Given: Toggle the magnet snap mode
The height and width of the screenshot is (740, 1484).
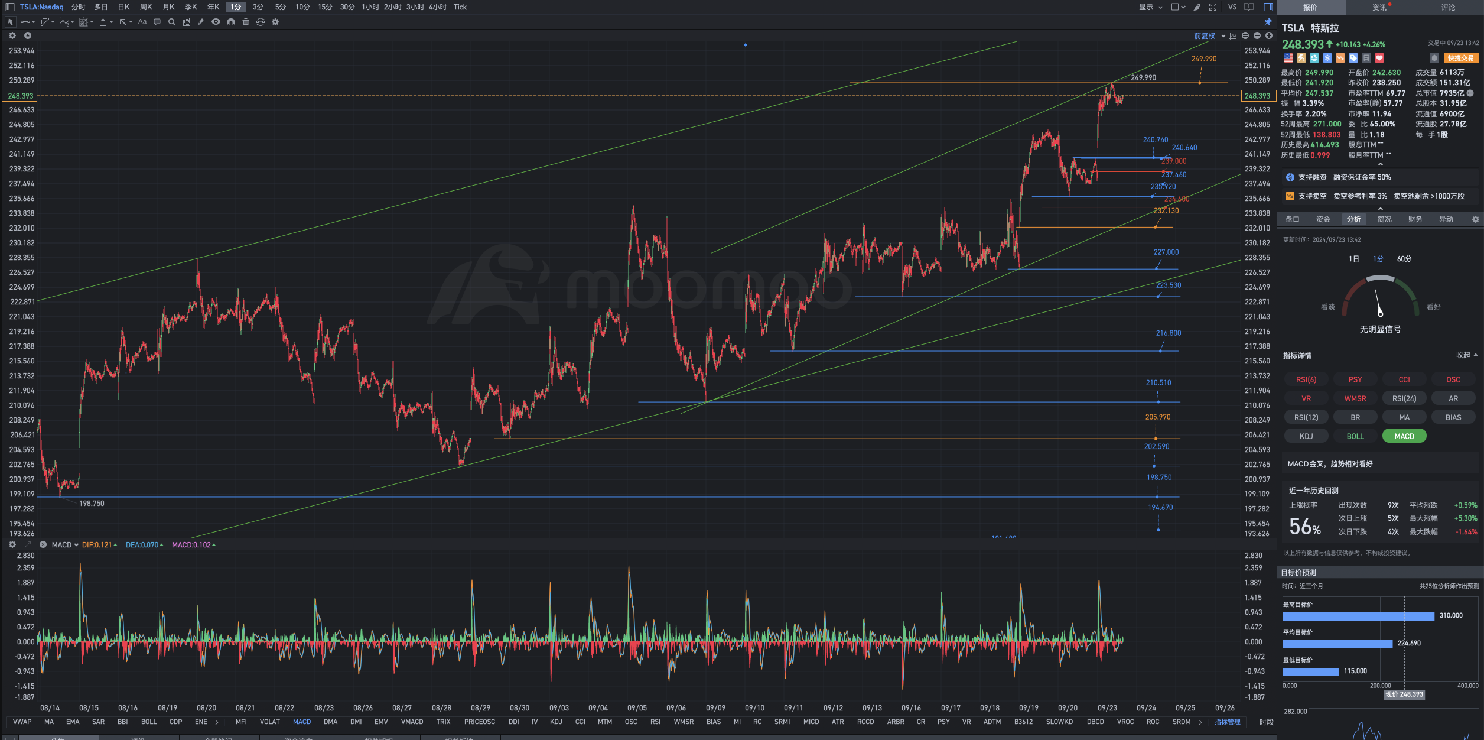Looking at the screenshot, I should (x=231, y=22).
